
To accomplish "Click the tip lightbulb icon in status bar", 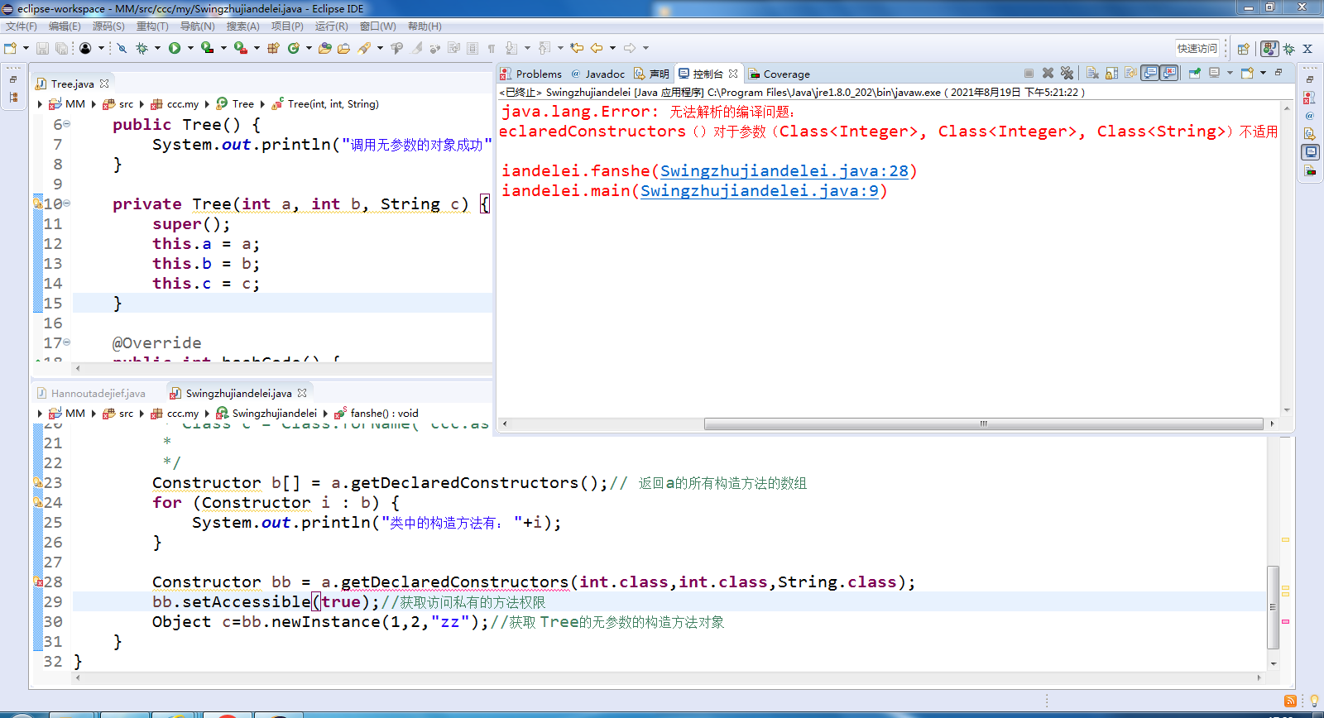I will pos(1314,701).
